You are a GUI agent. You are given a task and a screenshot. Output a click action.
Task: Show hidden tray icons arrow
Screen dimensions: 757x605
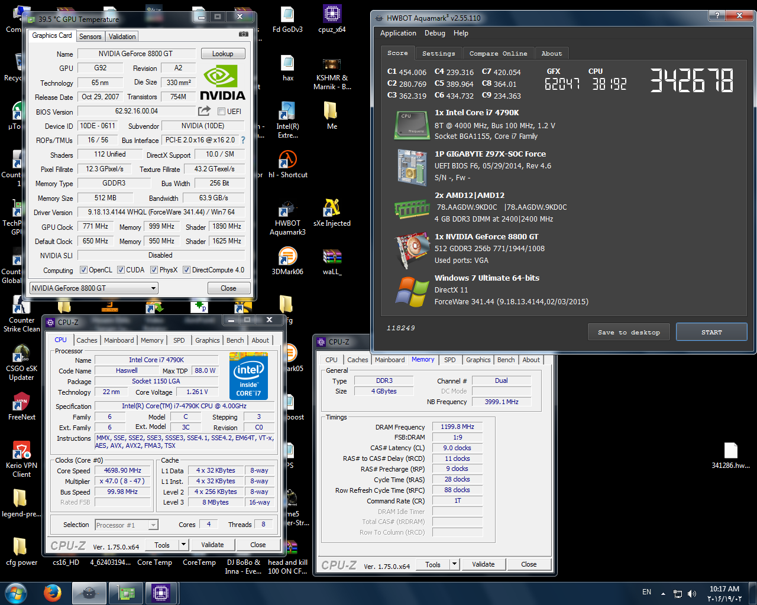click(663, 593)
